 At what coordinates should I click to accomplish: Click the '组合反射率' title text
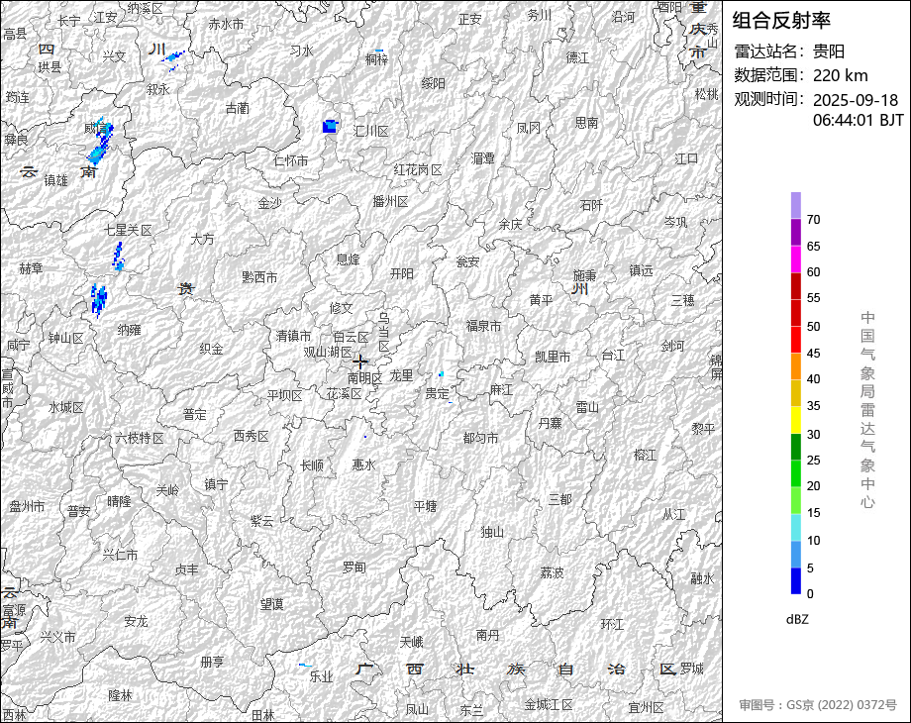point(781,21)
